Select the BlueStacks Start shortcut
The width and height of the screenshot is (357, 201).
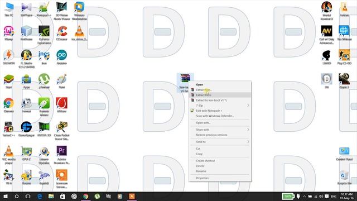(x=9, y=82)
